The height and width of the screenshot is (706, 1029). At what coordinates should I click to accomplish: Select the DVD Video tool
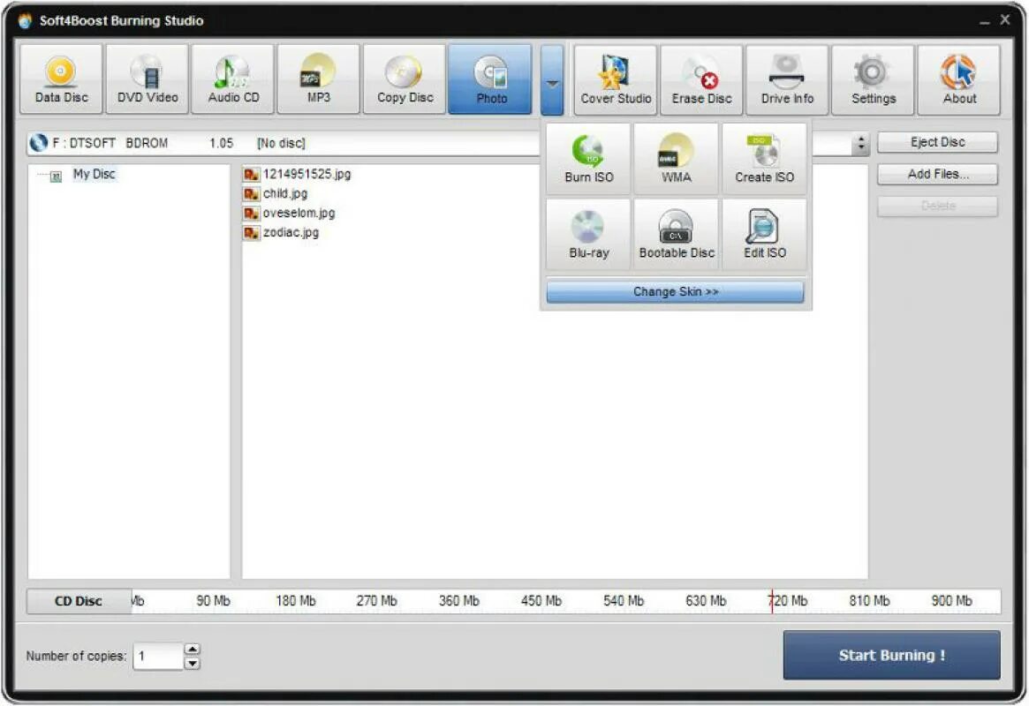click(x=147, y=79)
